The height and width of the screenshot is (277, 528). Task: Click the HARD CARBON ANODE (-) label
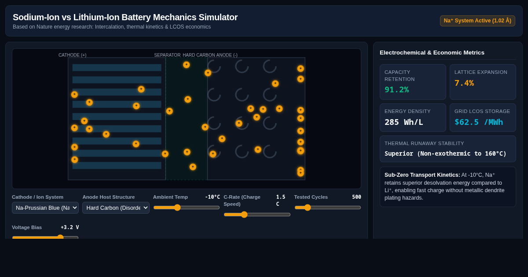click(x=210, y=55)
